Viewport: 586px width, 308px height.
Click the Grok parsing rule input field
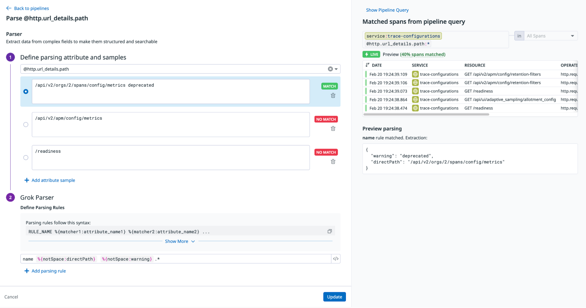pos(240,259)
